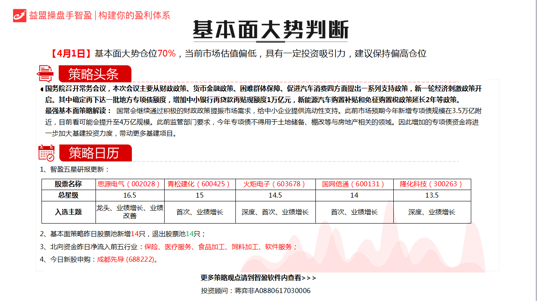Image resolution: width=537 pixels, height=301 pixels.
Task: Open stock 国网信通 (600131)
Action: click(353, 184)
